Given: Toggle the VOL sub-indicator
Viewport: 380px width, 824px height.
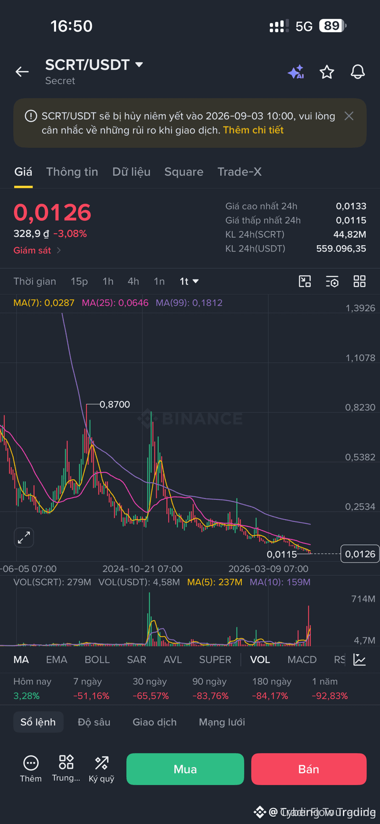Looking at the screenshot, I should pyautogui.click(x=260, y=660).
